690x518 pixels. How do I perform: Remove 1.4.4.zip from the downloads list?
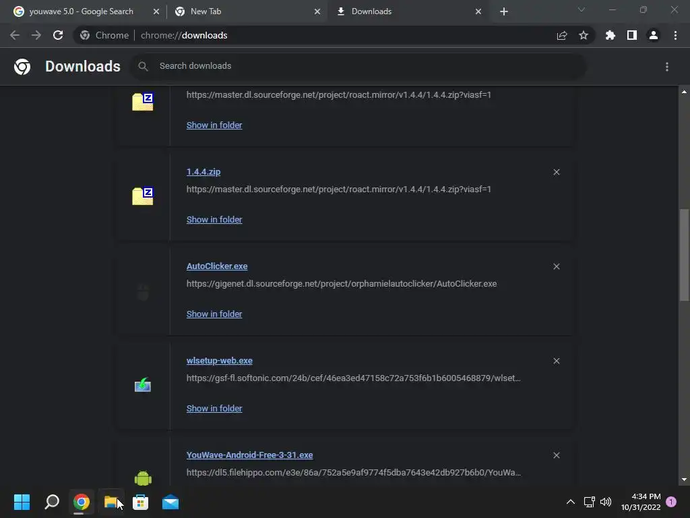pyautogui.click(x=557, y=172)
